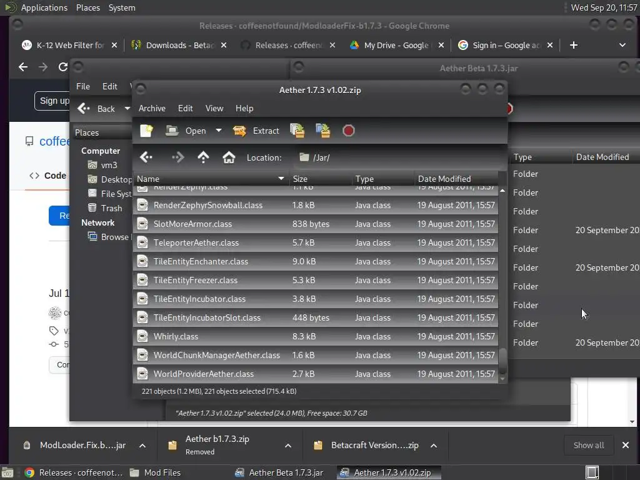
Task: Select Whirly.class file
Action: click(x=316, y=336)
